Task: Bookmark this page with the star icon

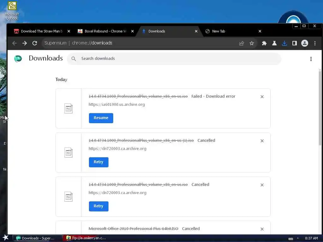Action: click(x=251, y=43)
